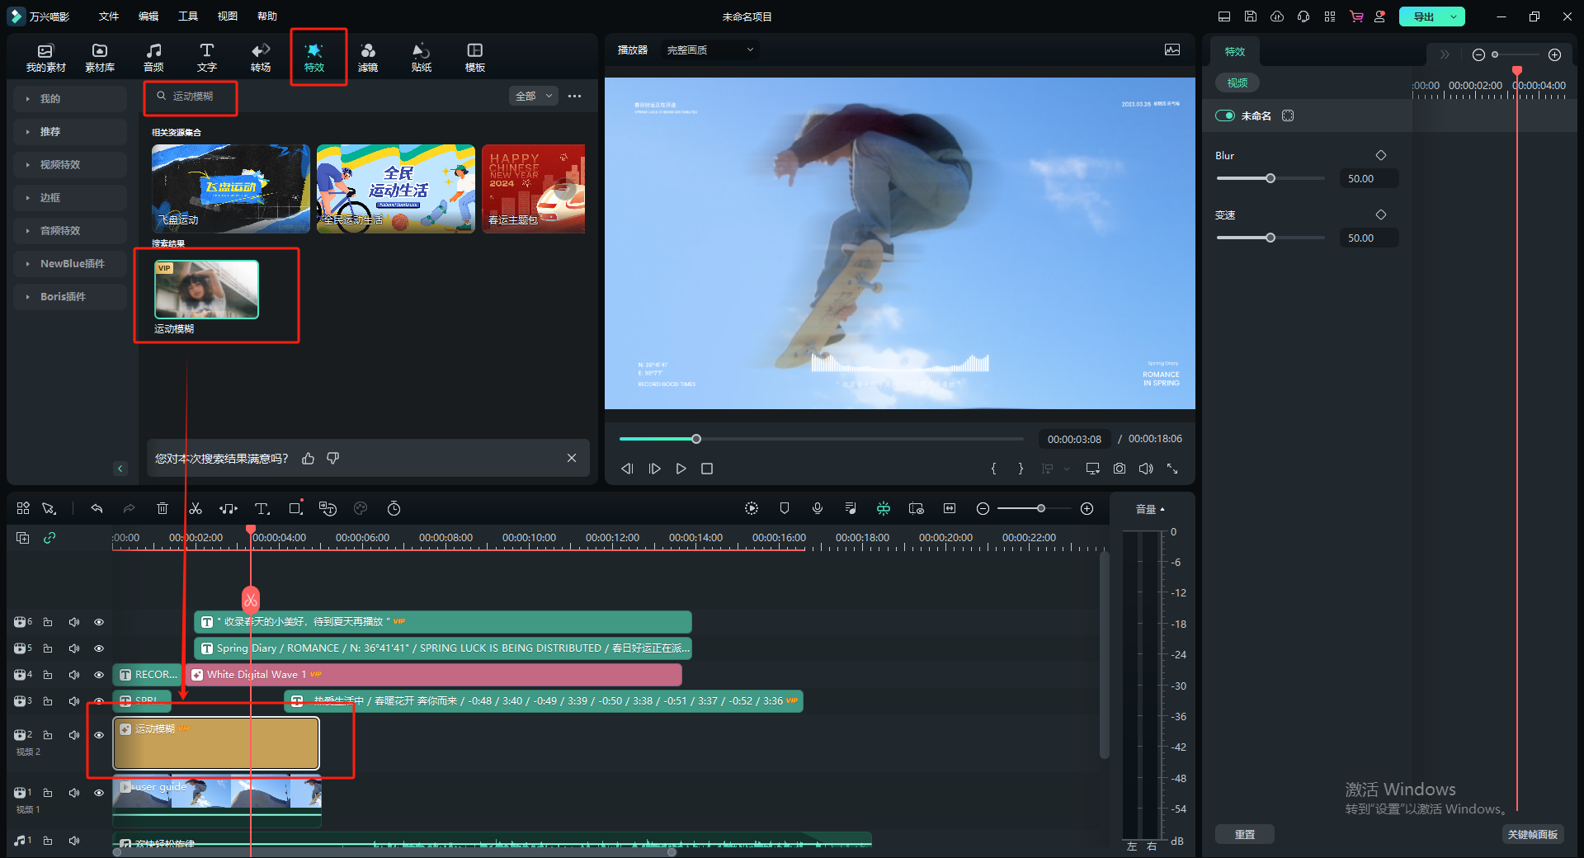Toggle visibility of track 6 eye icon
This screenshot has height=858, width=1584.
point(99,622)
